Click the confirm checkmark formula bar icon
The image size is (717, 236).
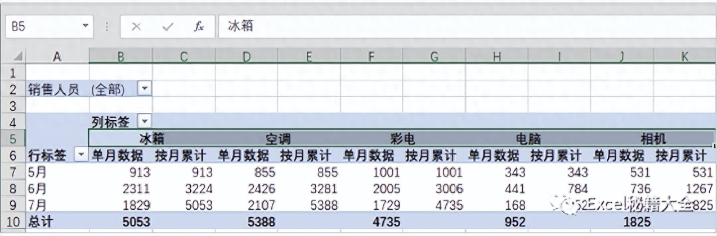167,27
